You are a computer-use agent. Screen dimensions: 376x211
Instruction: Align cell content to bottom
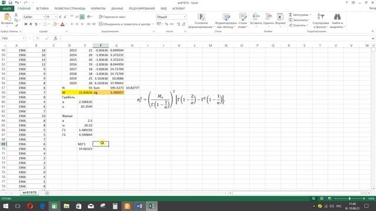[82, 17]
